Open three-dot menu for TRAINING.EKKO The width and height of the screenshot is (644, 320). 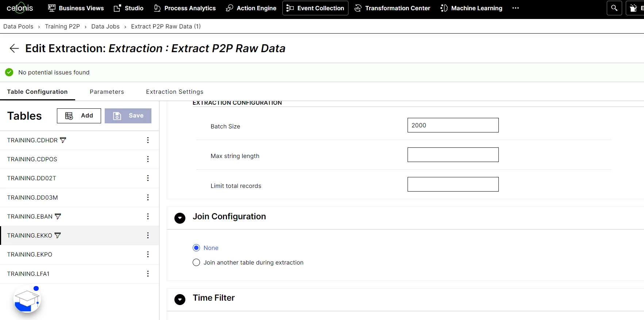148,235
